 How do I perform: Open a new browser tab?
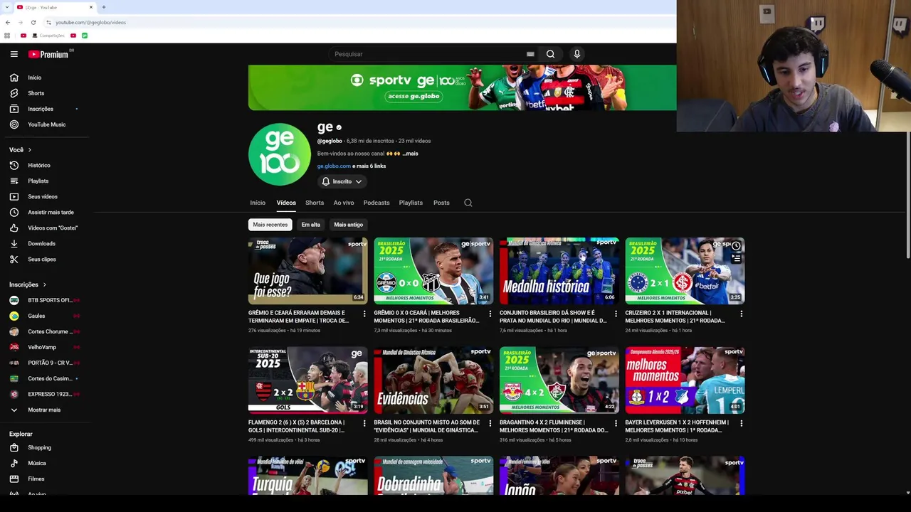tap(103, 7)
